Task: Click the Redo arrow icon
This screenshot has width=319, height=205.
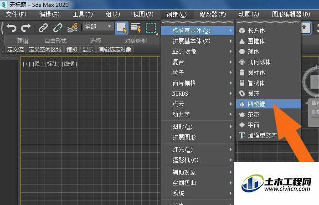Action: pyautogui.click(x=26, y=28)
